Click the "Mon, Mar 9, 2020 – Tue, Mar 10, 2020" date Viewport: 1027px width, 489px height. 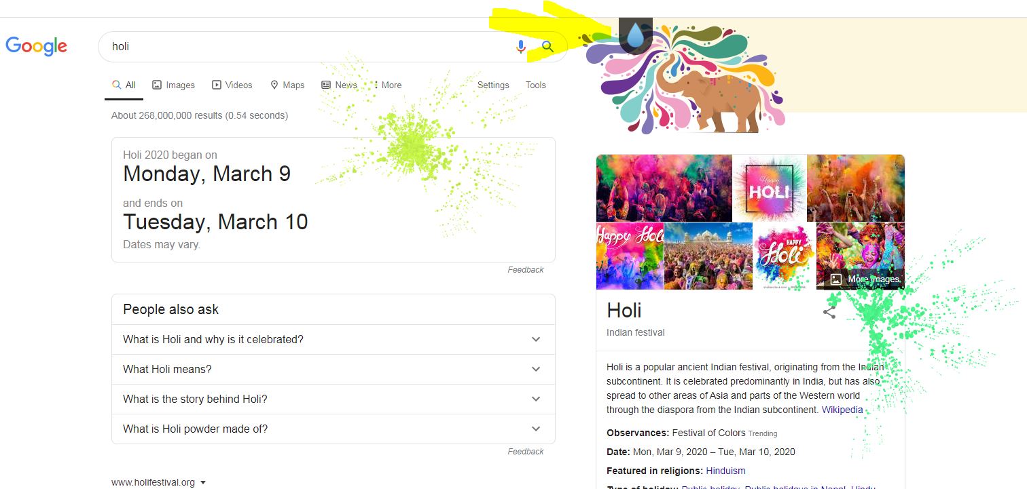tap(714, 452)
